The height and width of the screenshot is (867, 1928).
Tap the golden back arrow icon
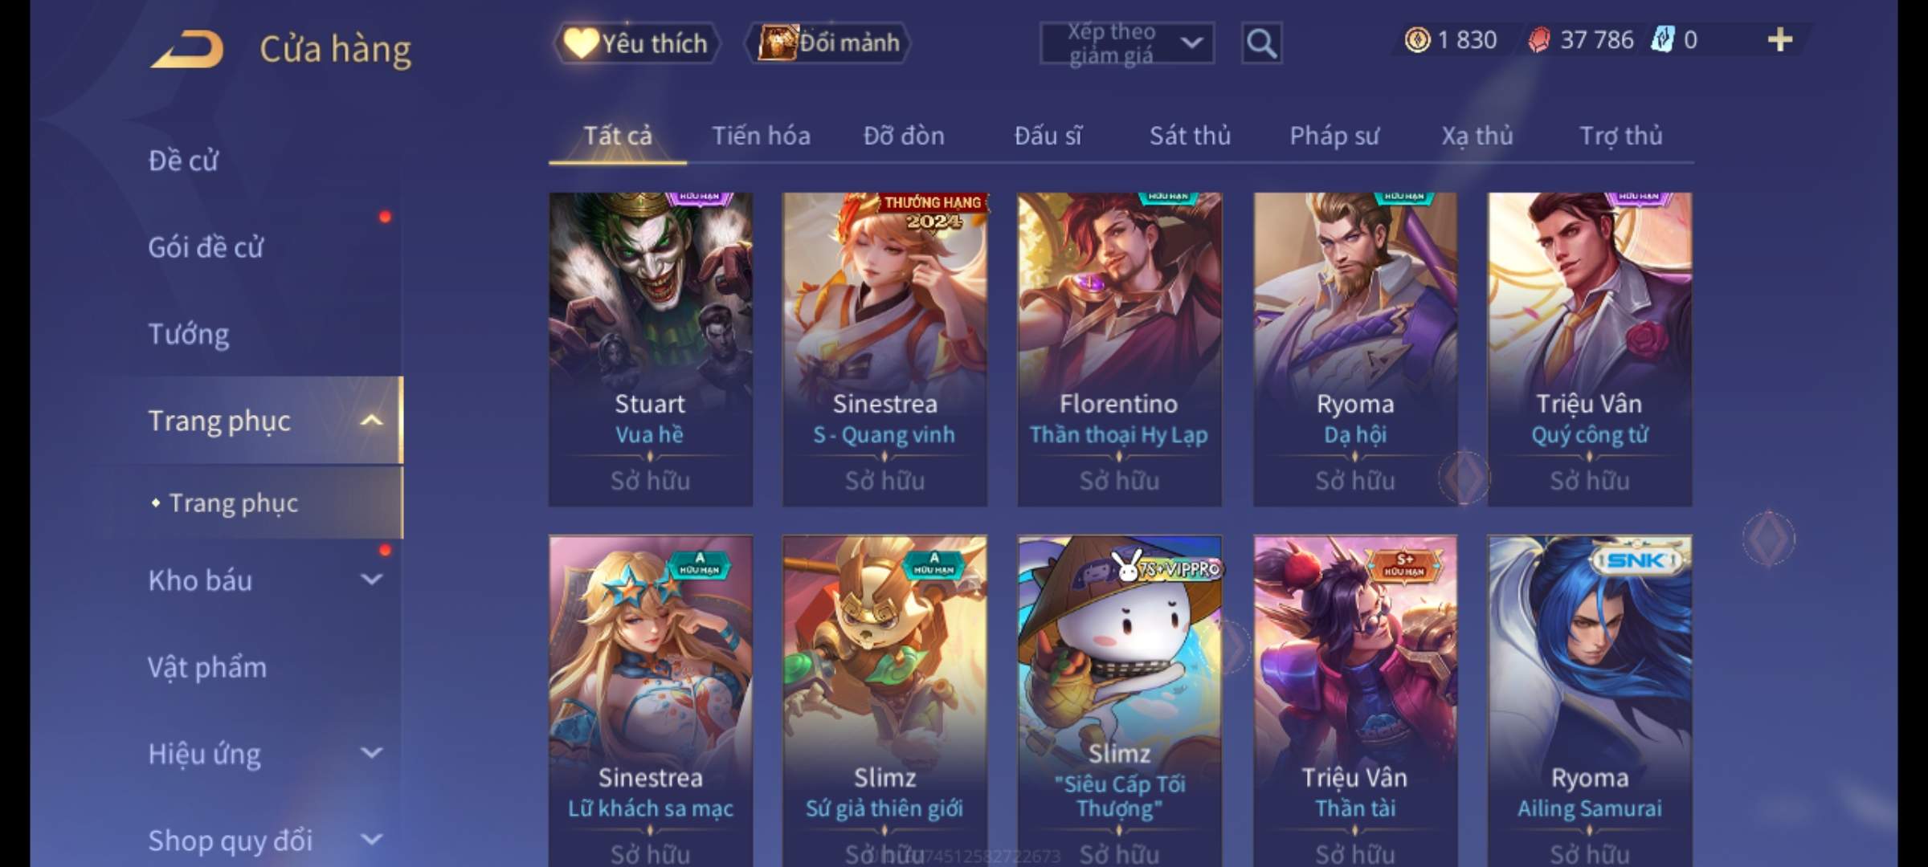click(187, 50)
